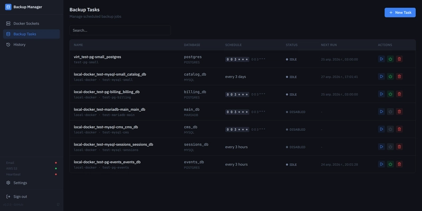The height and width of the screenshot is (211, 422).
Task: Click 'every 3 hours' in the sessions_db row
Action: pyautogui.click(x=236, y=147)
